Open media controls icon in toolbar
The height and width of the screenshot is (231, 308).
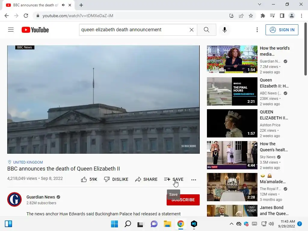pos(272,16)
